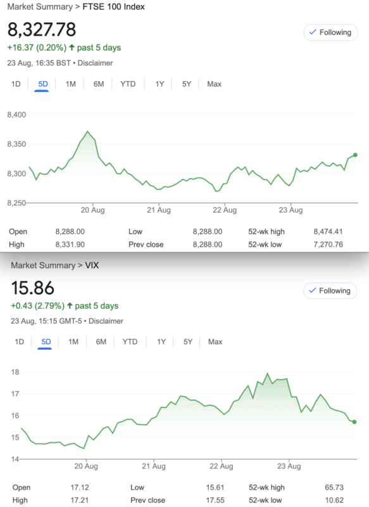
Task: Click the +0.43 (2.79%) change text
Action: (37, 306)
